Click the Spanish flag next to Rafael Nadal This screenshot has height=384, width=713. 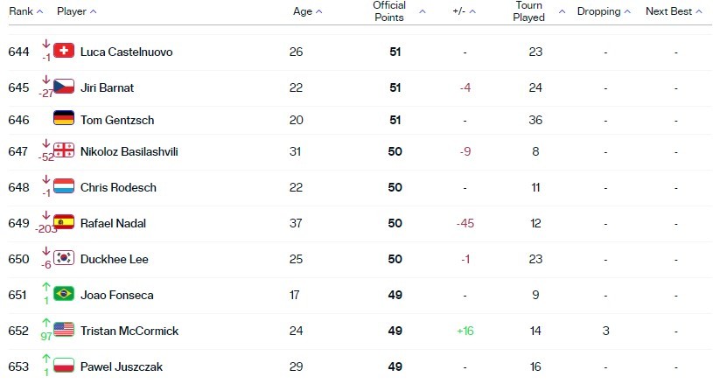click(x=64, y=222)
